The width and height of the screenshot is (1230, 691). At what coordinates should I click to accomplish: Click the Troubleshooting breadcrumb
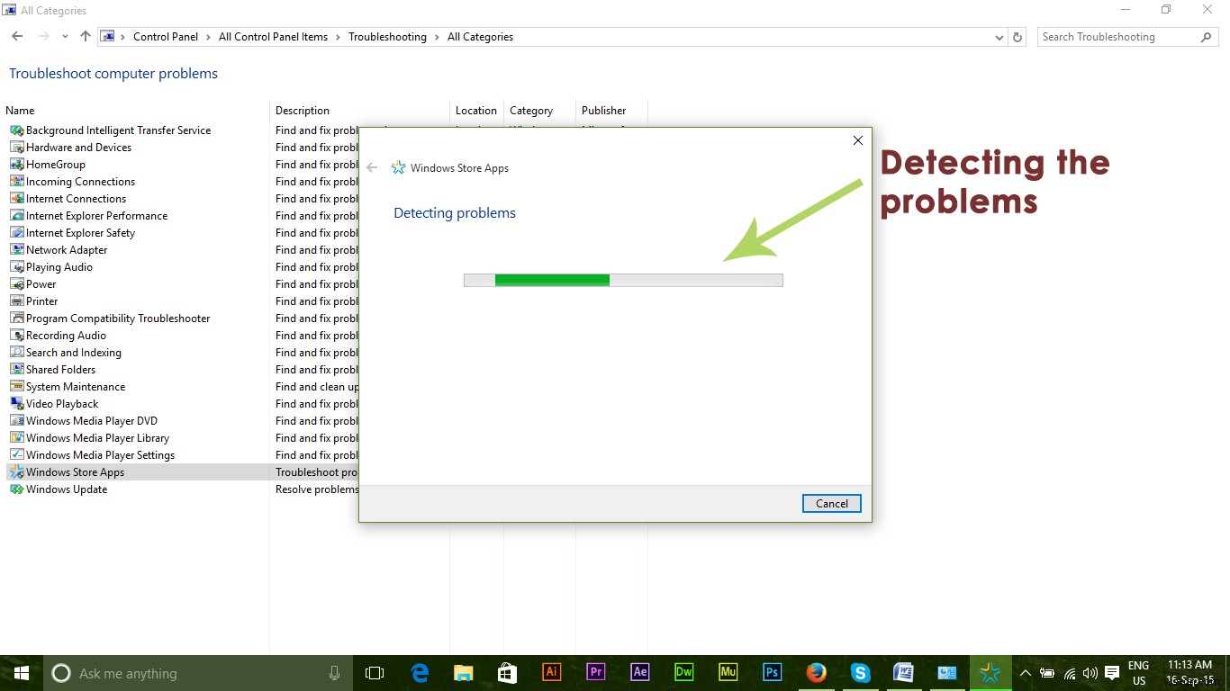coord(387,37)
